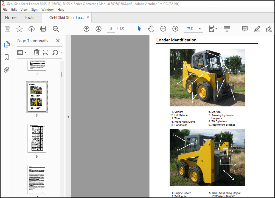275x198 pixels.
Task: Activate the Hand pan tool
Action: coord(151,29)
